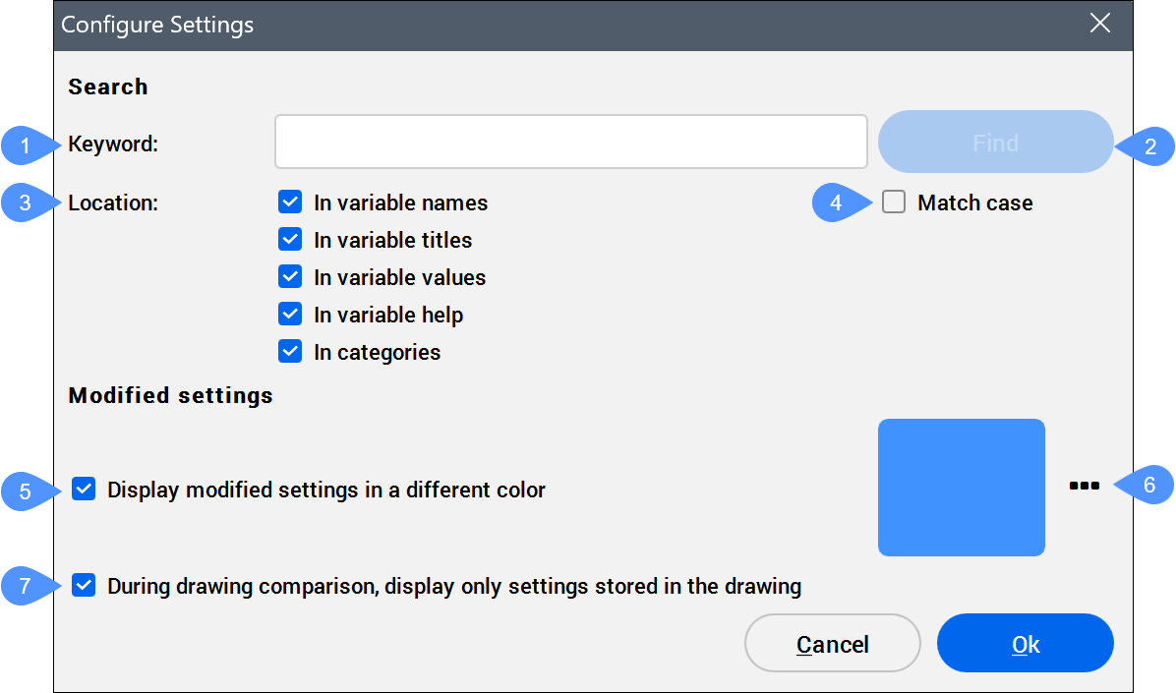Toggle In categories checkbox

[x=290, y=352]
